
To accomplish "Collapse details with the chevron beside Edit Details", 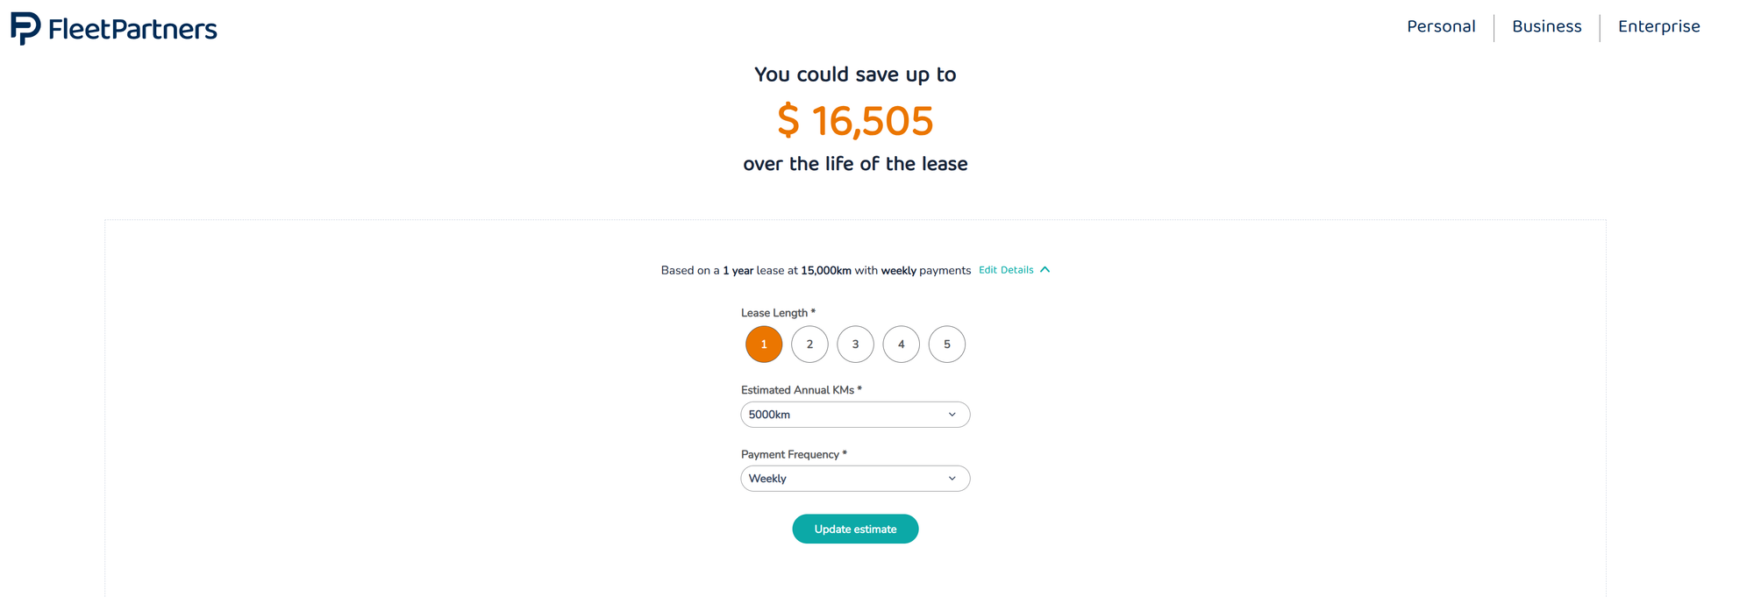I will (x=1045, y=270).
